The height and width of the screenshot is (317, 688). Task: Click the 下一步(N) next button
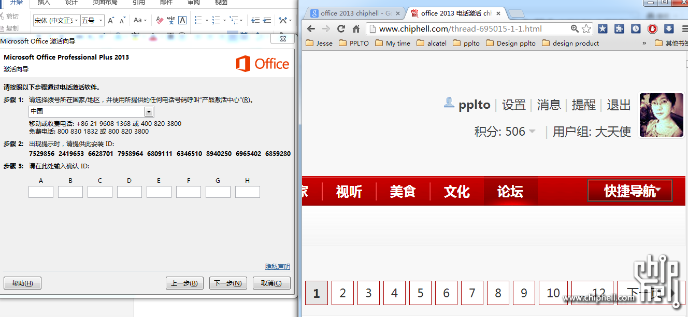point(228,283)
